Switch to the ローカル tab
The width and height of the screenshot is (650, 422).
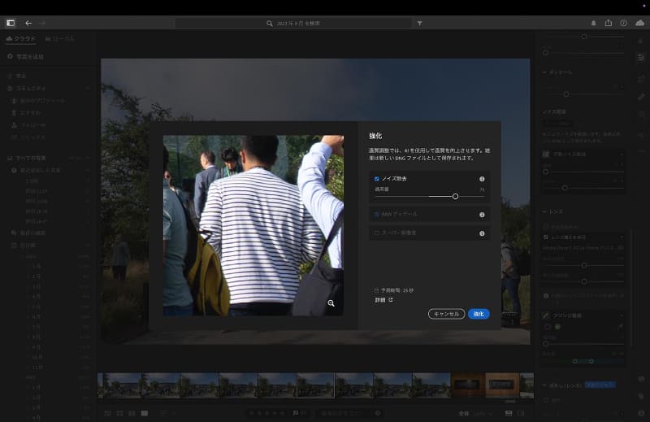(59, 38)
